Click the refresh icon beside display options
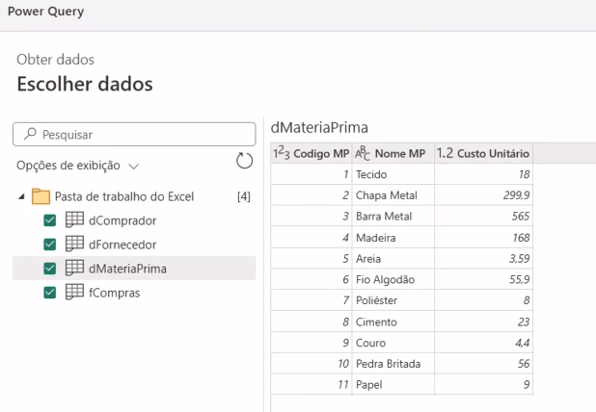Screen dimensions: 596x412 click(x=244, y=161)
